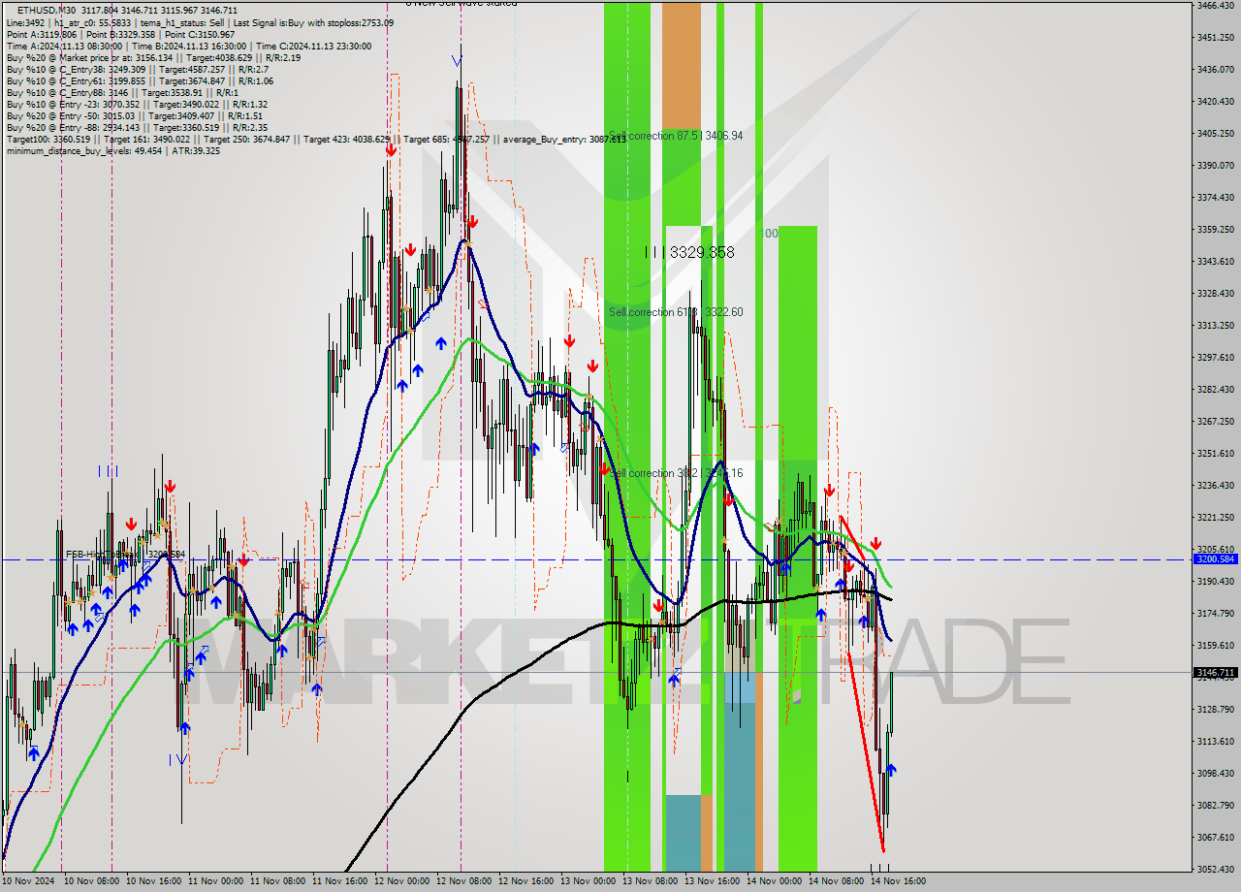
Task: Click price axis value 3174.790
Action: [x=1216, y=613]
